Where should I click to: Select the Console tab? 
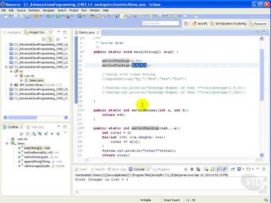[139, 169]
